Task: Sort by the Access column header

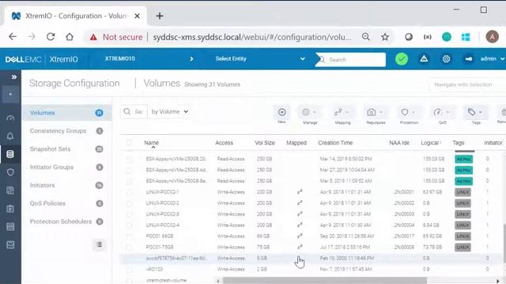Action: click(x=224, y=143)
